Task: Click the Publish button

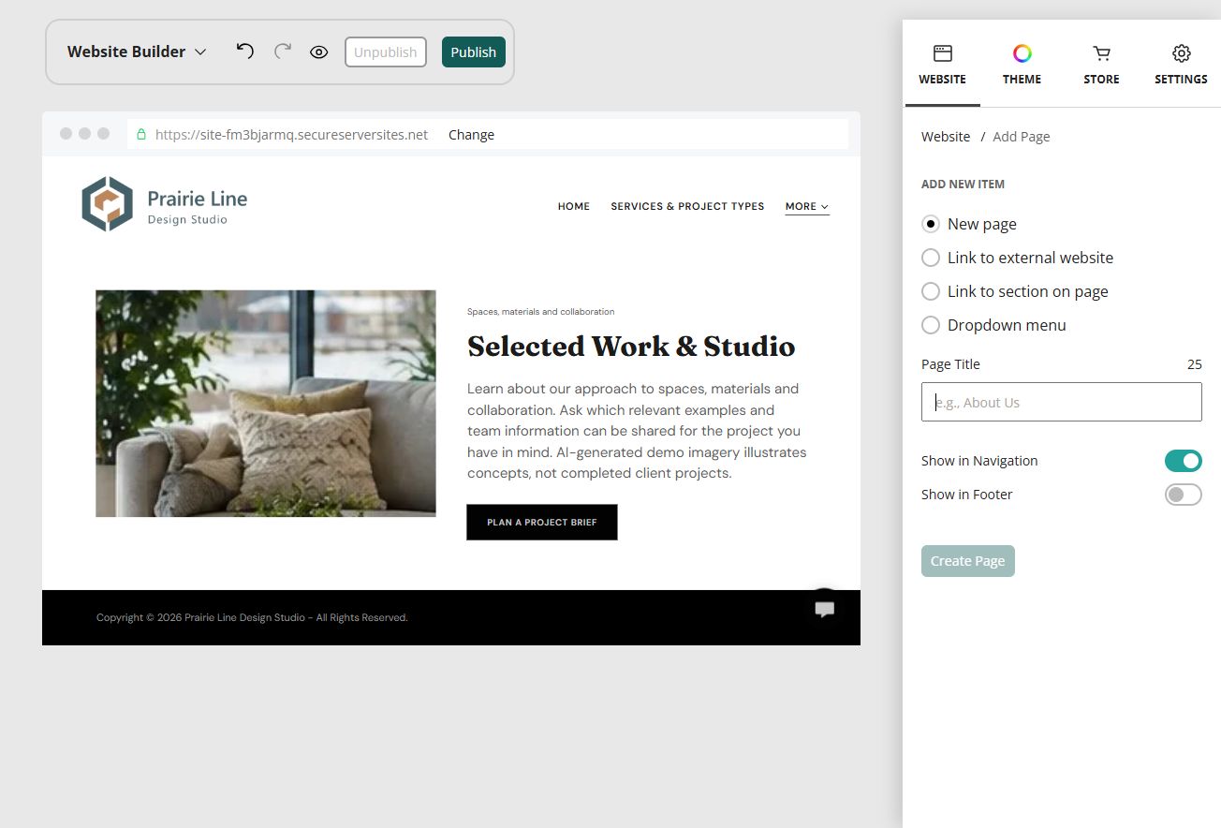Action: 474,52
